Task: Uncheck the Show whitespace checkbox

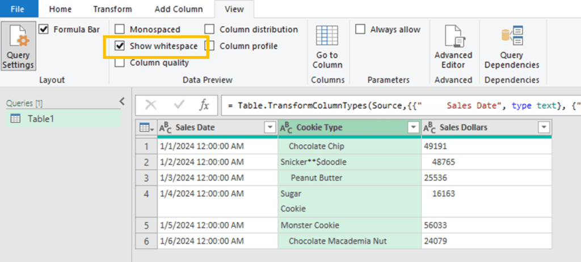Action: (120, 46)
